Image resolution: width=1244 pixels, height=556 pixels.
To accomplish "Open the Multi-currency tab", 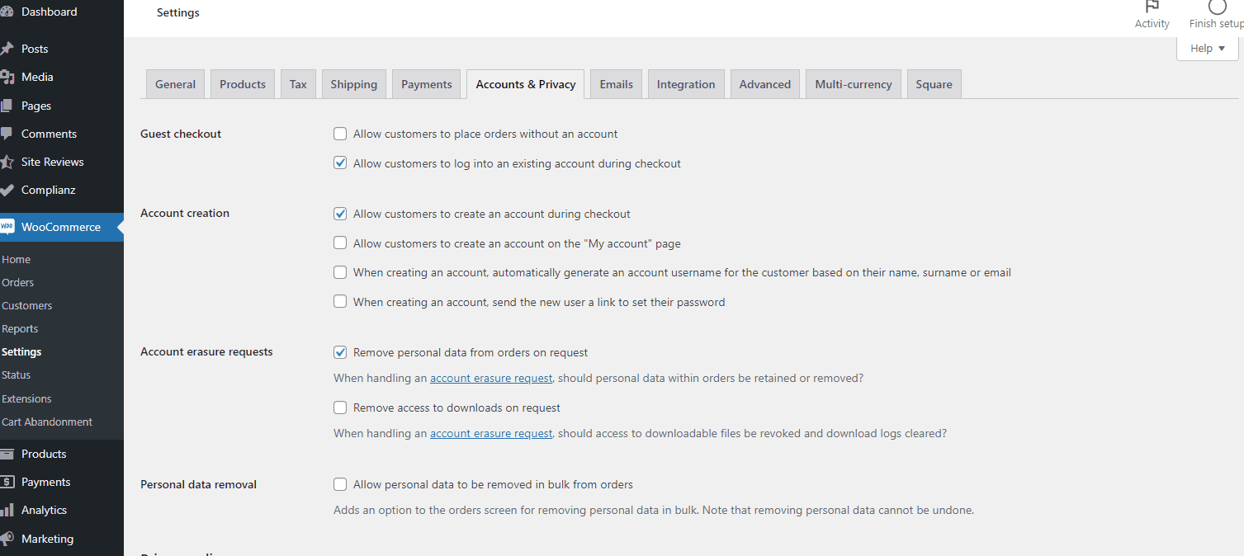I will tap(853, 84).
